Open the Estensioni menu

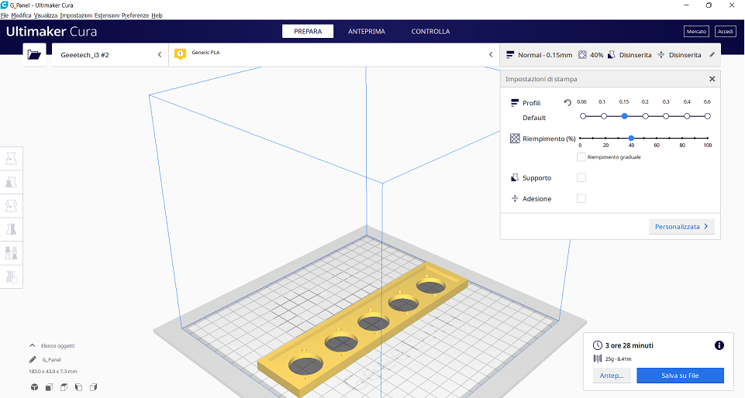click(x=107, y=15)
